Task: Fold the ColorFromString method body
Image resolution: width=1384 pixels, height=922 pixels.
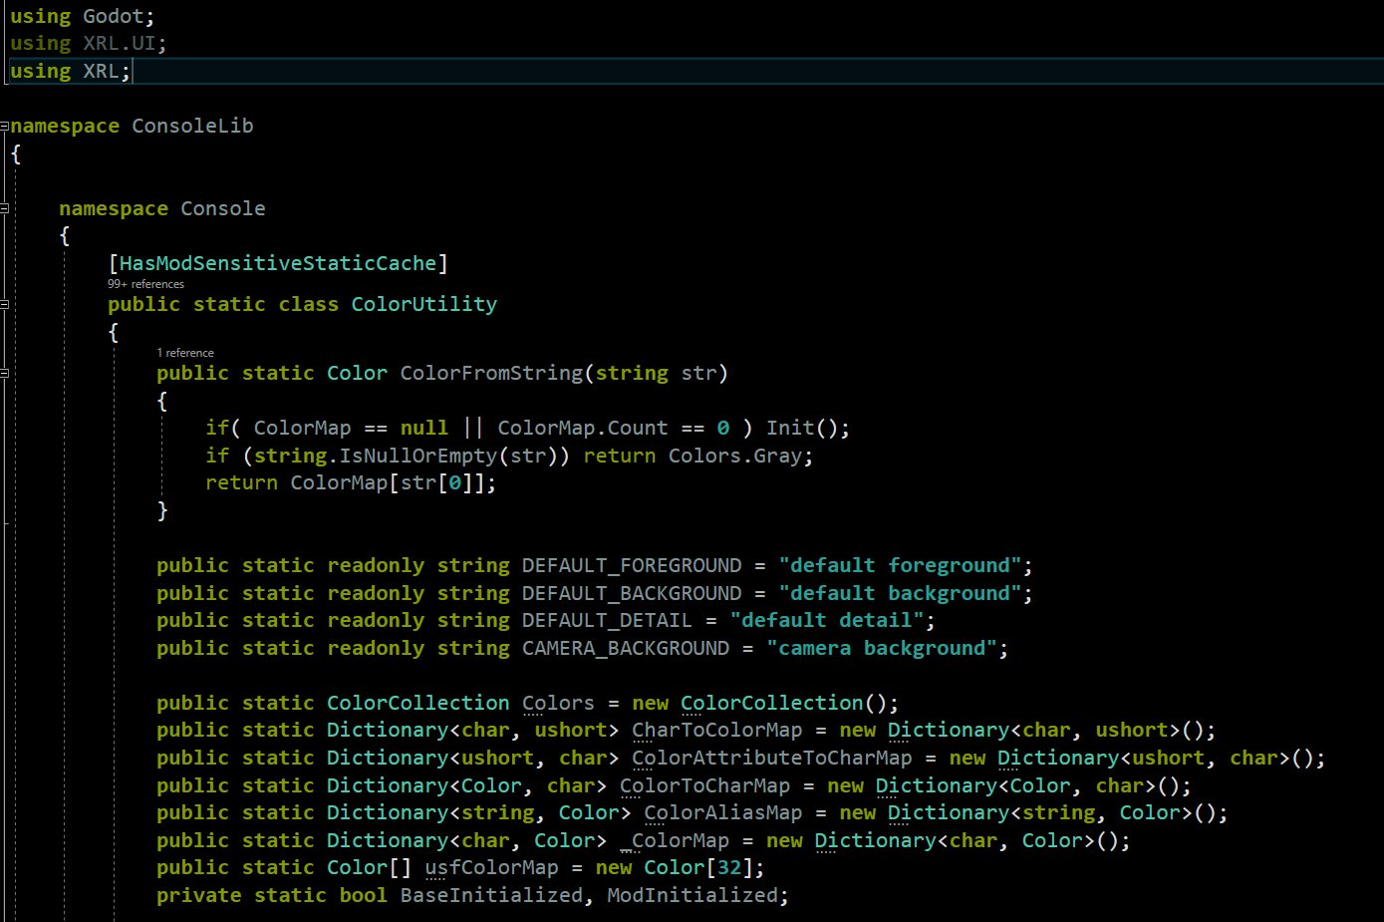Action: (5, 373)
